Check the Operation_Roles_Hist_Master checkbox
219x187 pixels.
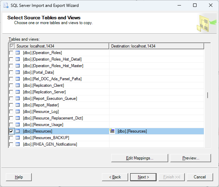11,66
